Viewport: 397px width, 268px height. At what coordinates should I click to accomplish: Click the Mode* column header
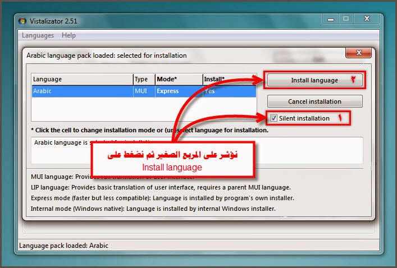point(179,80)
